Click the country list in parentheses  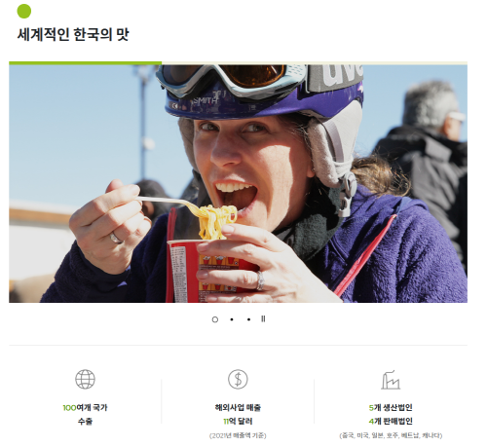point(391,435)
